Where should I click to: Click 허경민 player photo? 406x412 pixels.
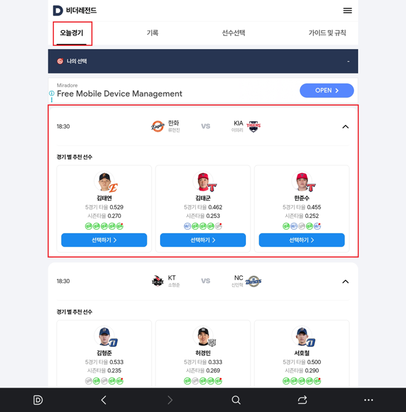203,335
